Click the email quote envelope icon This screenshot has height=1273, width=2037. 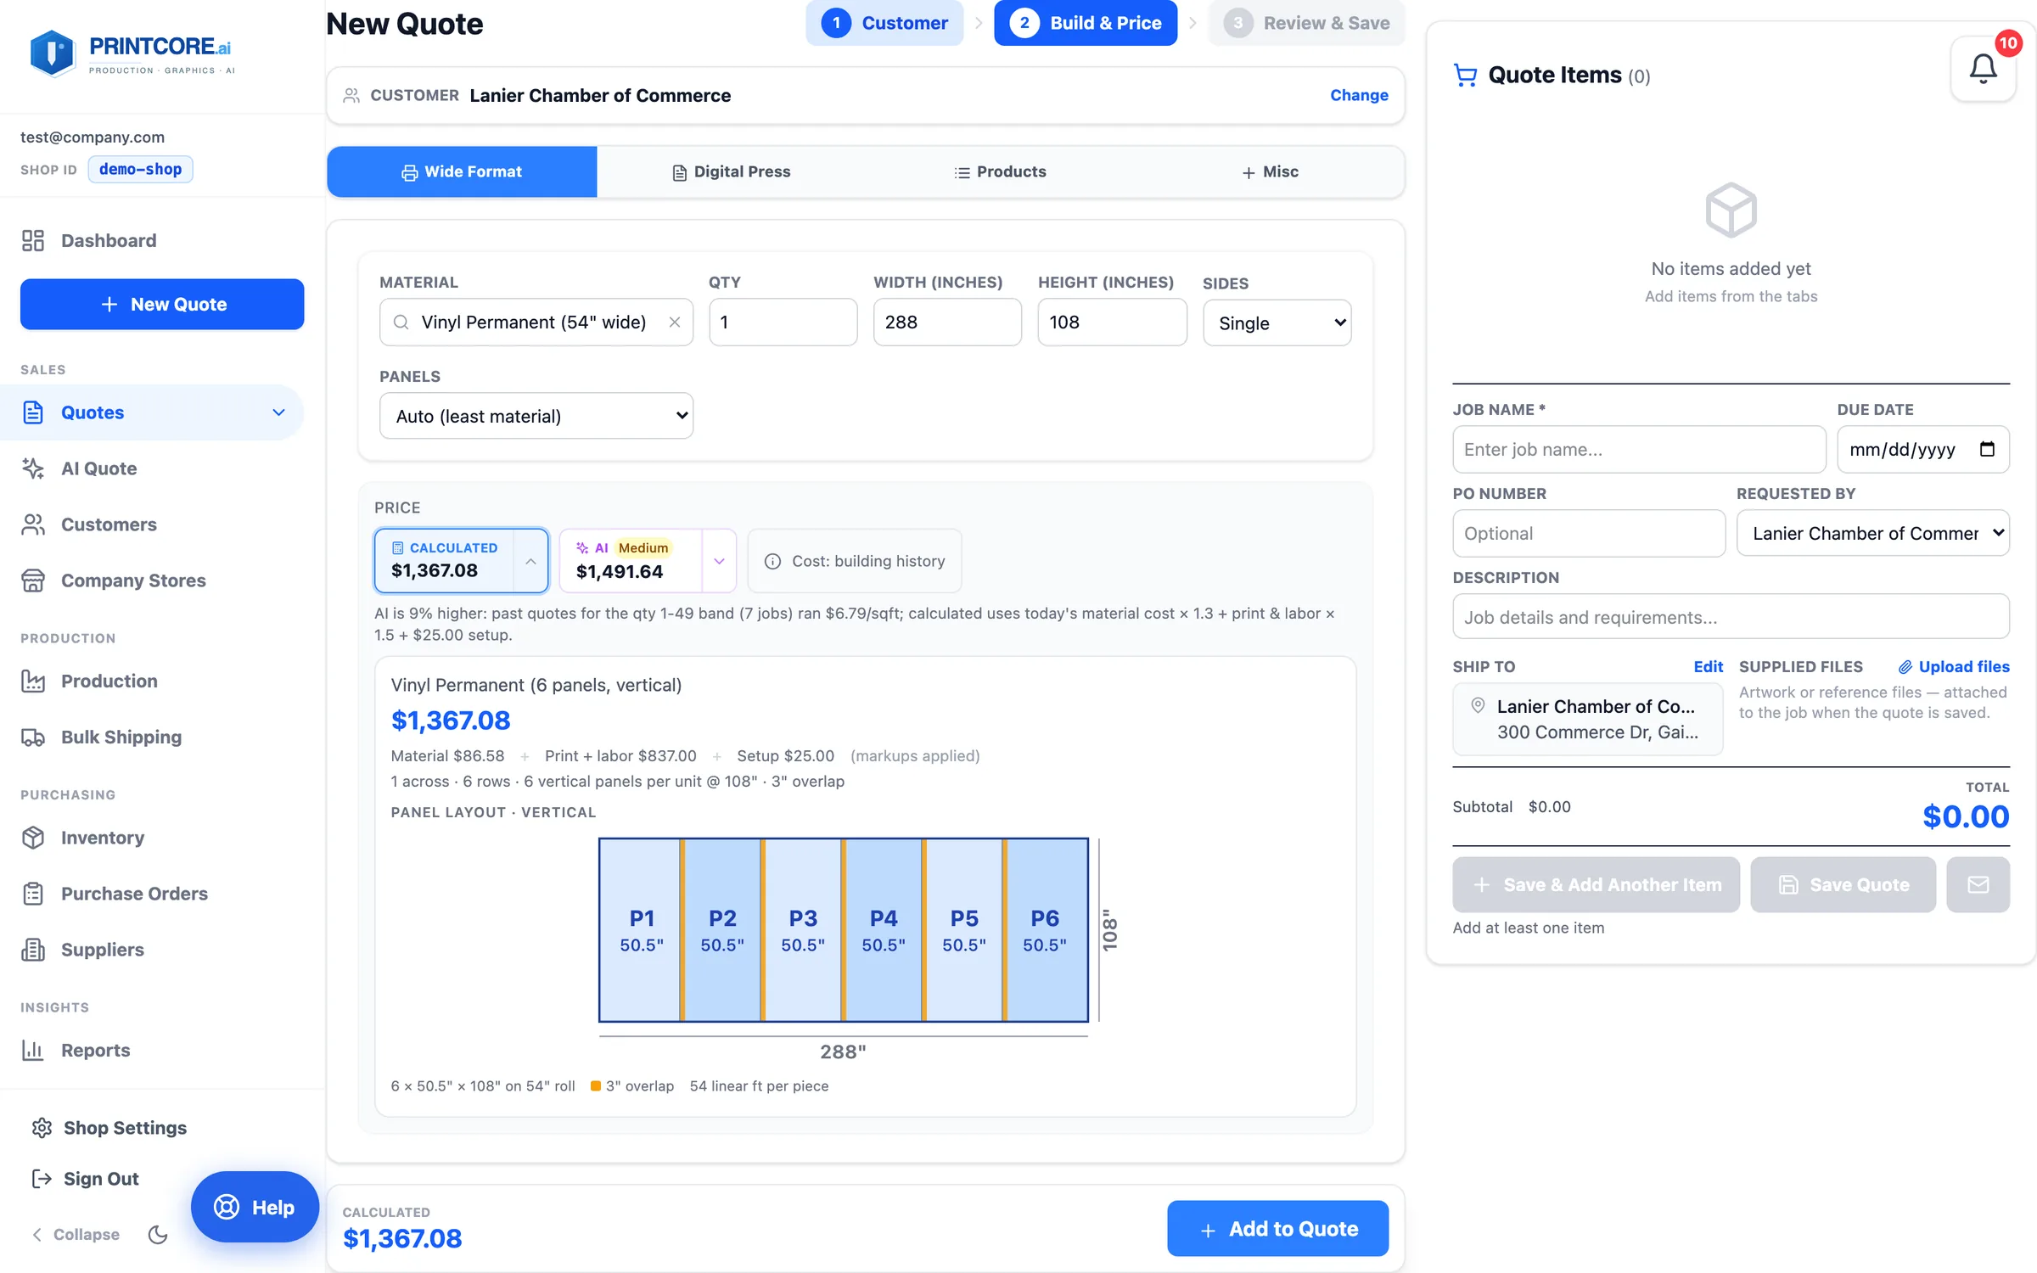1978,884
